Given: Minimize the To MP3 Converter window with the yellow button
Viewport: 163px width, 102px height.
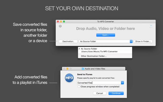Looking at the screenshot, I should coord(61,22).
